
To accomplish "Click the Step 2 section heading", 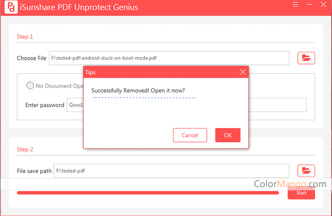I will click(x=25, y=149).
